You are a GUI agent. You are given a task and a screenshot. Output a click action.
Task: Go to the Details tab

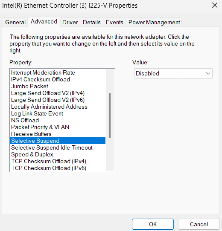point(92,23)
